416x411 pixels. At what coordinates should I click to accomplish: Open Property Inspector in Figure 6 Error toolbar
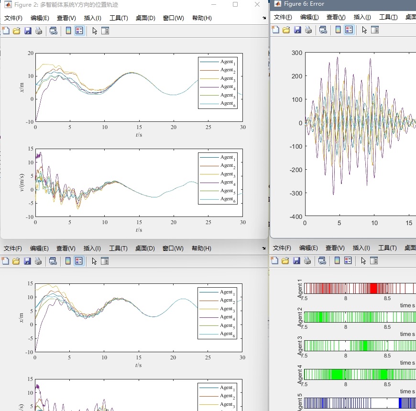pos(375,30)
